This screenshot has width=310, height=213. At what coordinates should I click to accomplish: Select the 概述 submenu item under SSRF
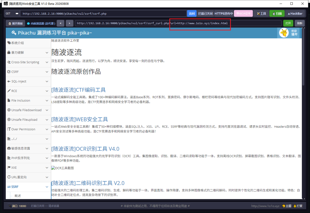[18, 196]
